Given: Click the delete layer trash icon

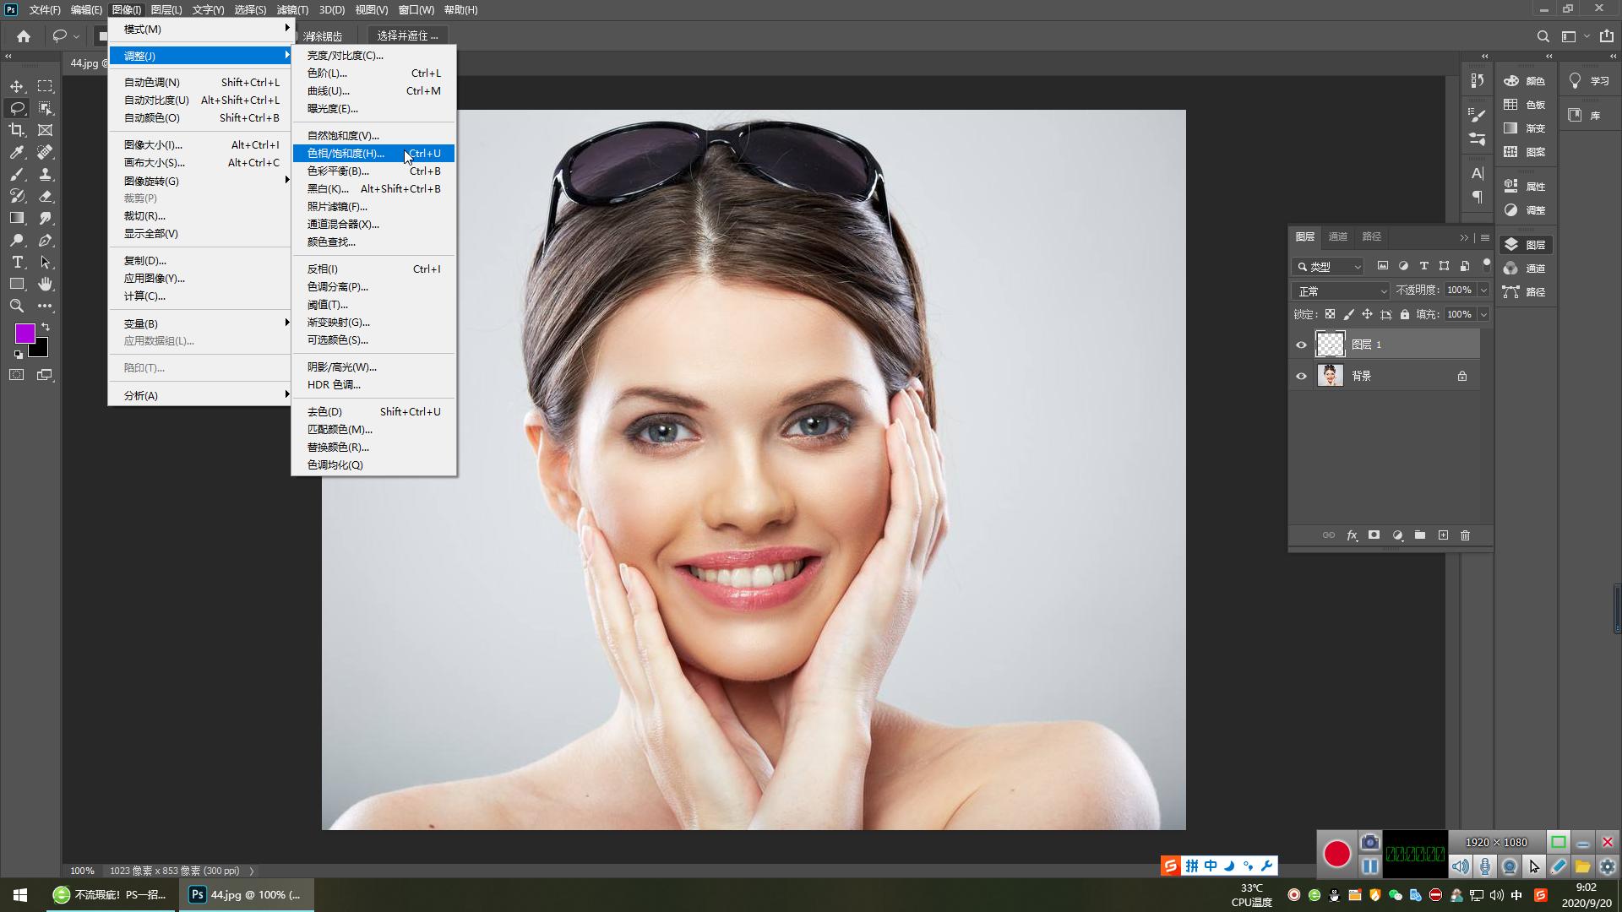Looking at the screenshot, I should tap(1465, 535).
